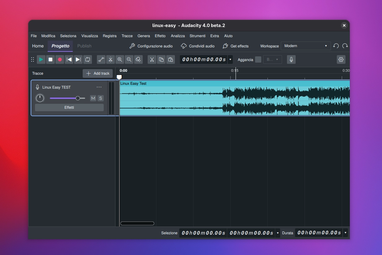Skip to end of project

pos(78,59)
